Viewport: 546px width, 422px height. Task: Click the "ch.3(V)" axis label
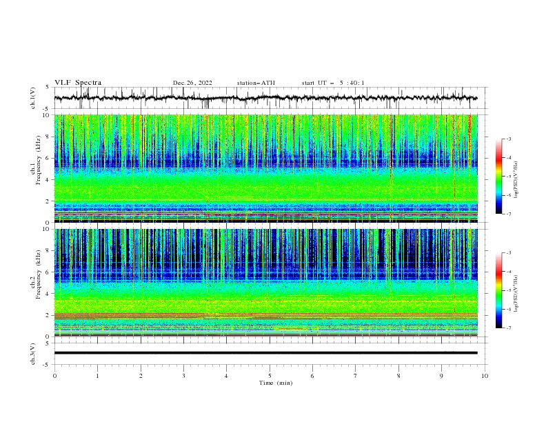pos(33,354)
